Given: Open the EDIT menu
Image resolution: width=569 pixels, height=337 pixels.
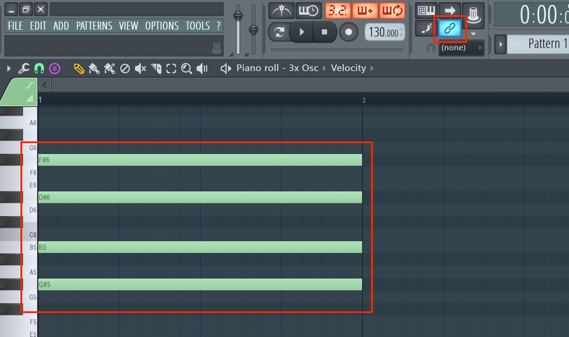Looking at the screenshot, I should coord(38,26).
